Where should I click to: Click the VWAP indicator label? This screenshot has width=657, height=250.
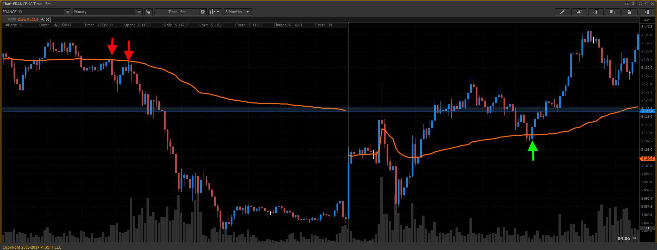click(x=12, y=19)
